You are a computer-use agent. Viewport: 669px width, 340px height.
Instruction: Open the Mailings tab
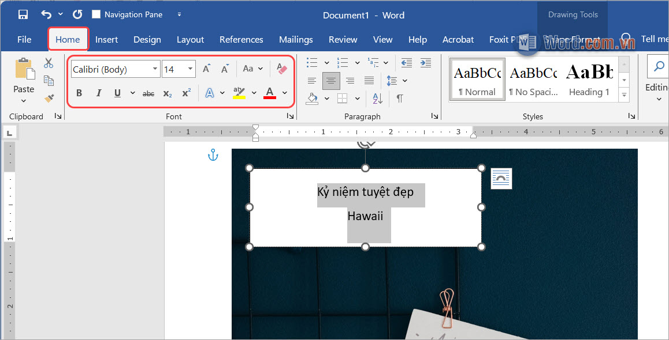296,40
